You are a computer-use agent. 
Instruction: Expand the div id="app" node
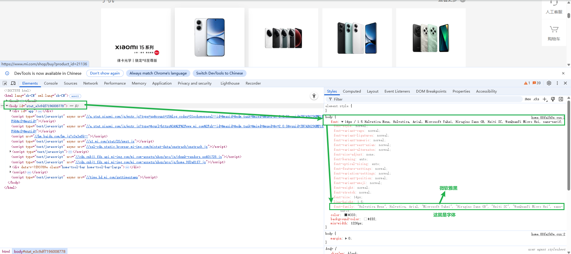[10, 111]
